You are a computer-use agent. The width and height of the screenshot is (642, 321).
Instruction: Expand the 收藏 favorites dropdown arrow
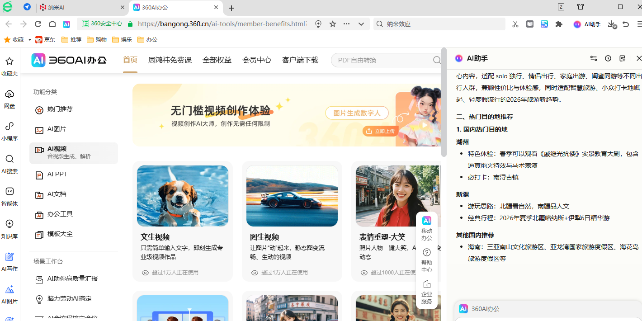(x=30, y=40)
